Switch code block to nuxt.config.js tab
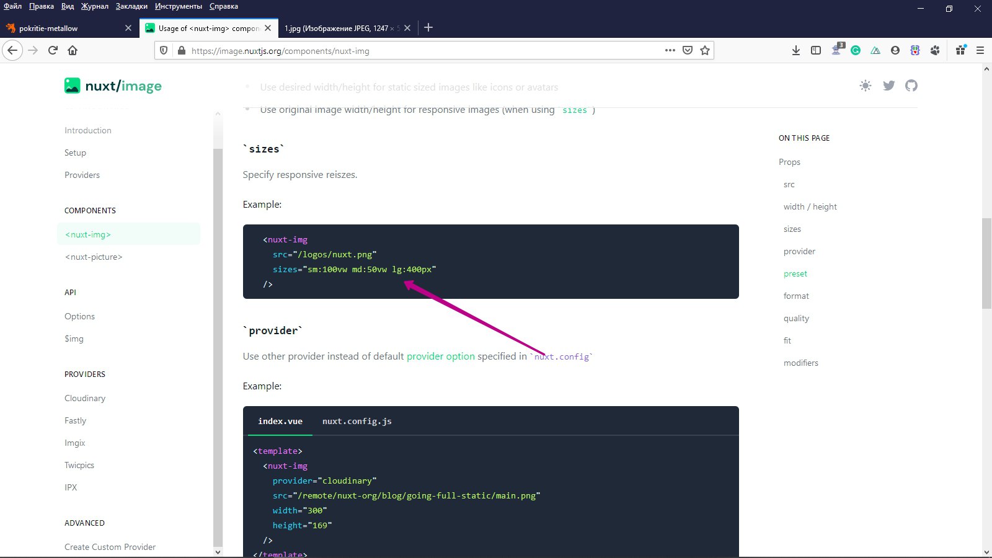The image size is (992, 558). click(357, 421)
